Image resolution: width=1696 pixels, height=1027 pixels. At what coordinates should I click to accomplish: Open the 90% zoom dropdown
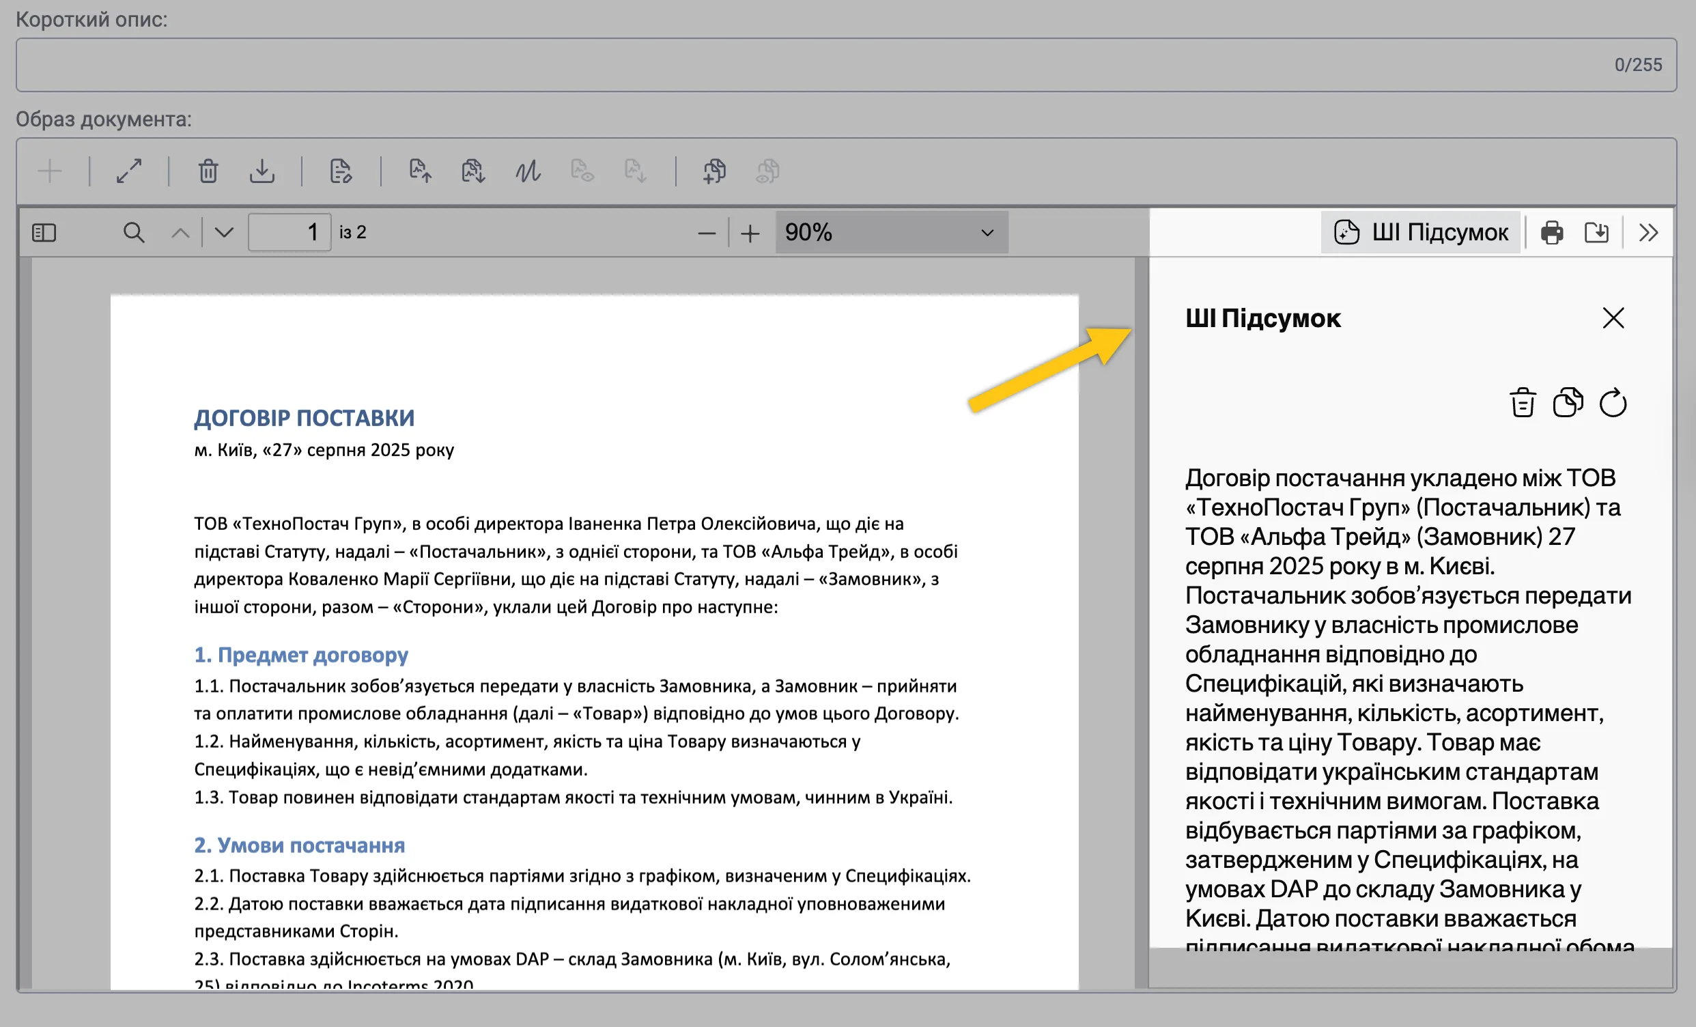tap(892, 233)
